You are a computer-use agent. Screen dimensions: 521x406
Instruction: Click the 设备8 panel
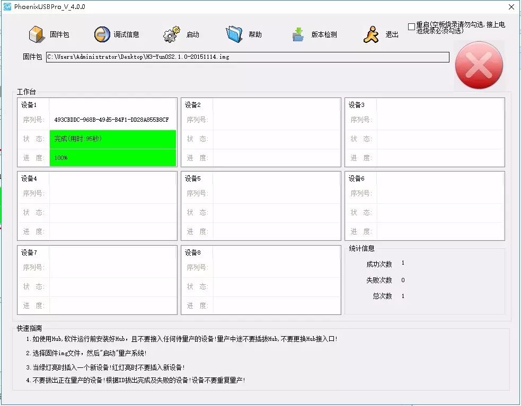[261, 279]
